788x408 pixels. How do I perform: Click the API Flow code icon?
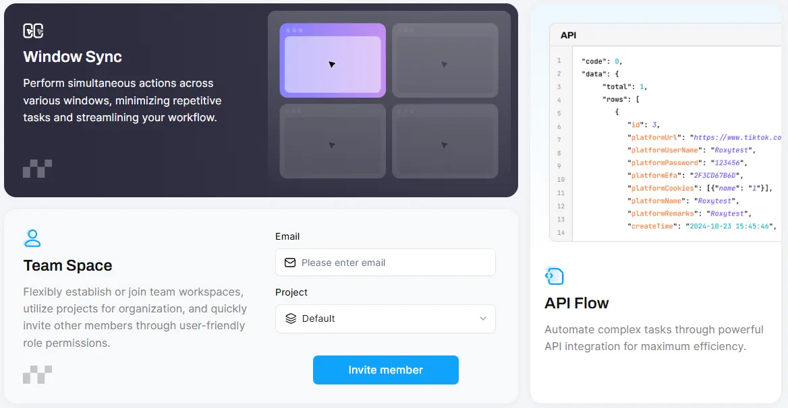[554, 275]
